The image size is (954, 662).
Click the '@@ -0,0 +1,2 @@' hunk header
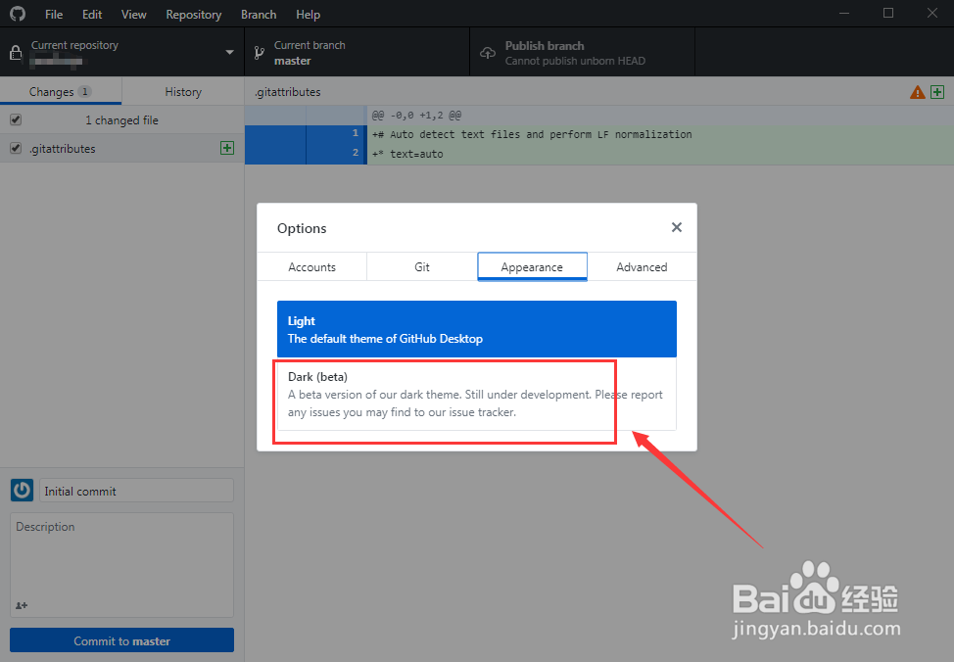click(416, 115)
